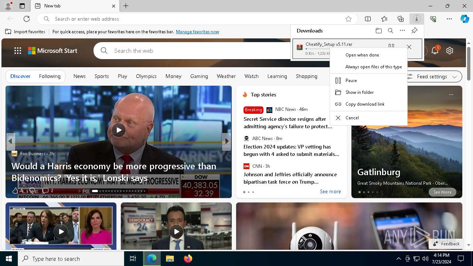Viewport: 473px width, 266px height.
Task: Launch Firefox from taskbar
Action: point(188,259)
